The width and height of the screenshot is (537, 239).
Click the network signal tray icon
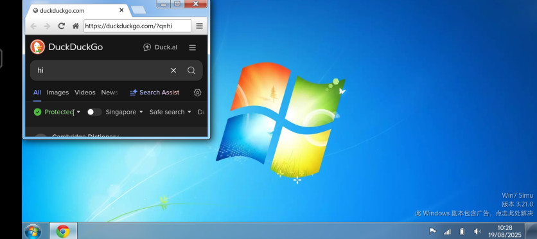coord(447,232)
